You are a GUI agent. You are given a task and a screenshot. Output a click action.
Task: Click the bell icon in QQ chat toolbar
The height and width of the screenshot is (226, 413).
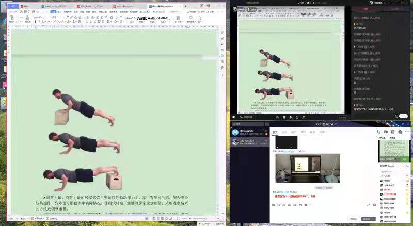pos(306,205)
